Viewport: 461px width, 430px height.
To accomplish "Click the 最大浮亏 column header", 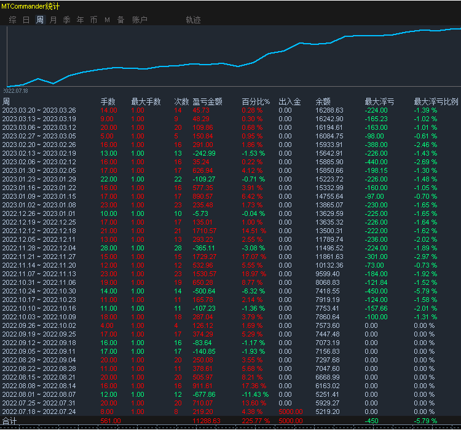I will (379, 102).
